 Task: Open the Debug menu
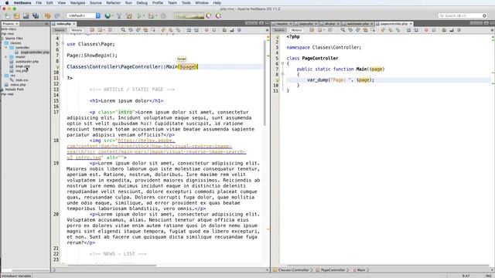(142, 3)
